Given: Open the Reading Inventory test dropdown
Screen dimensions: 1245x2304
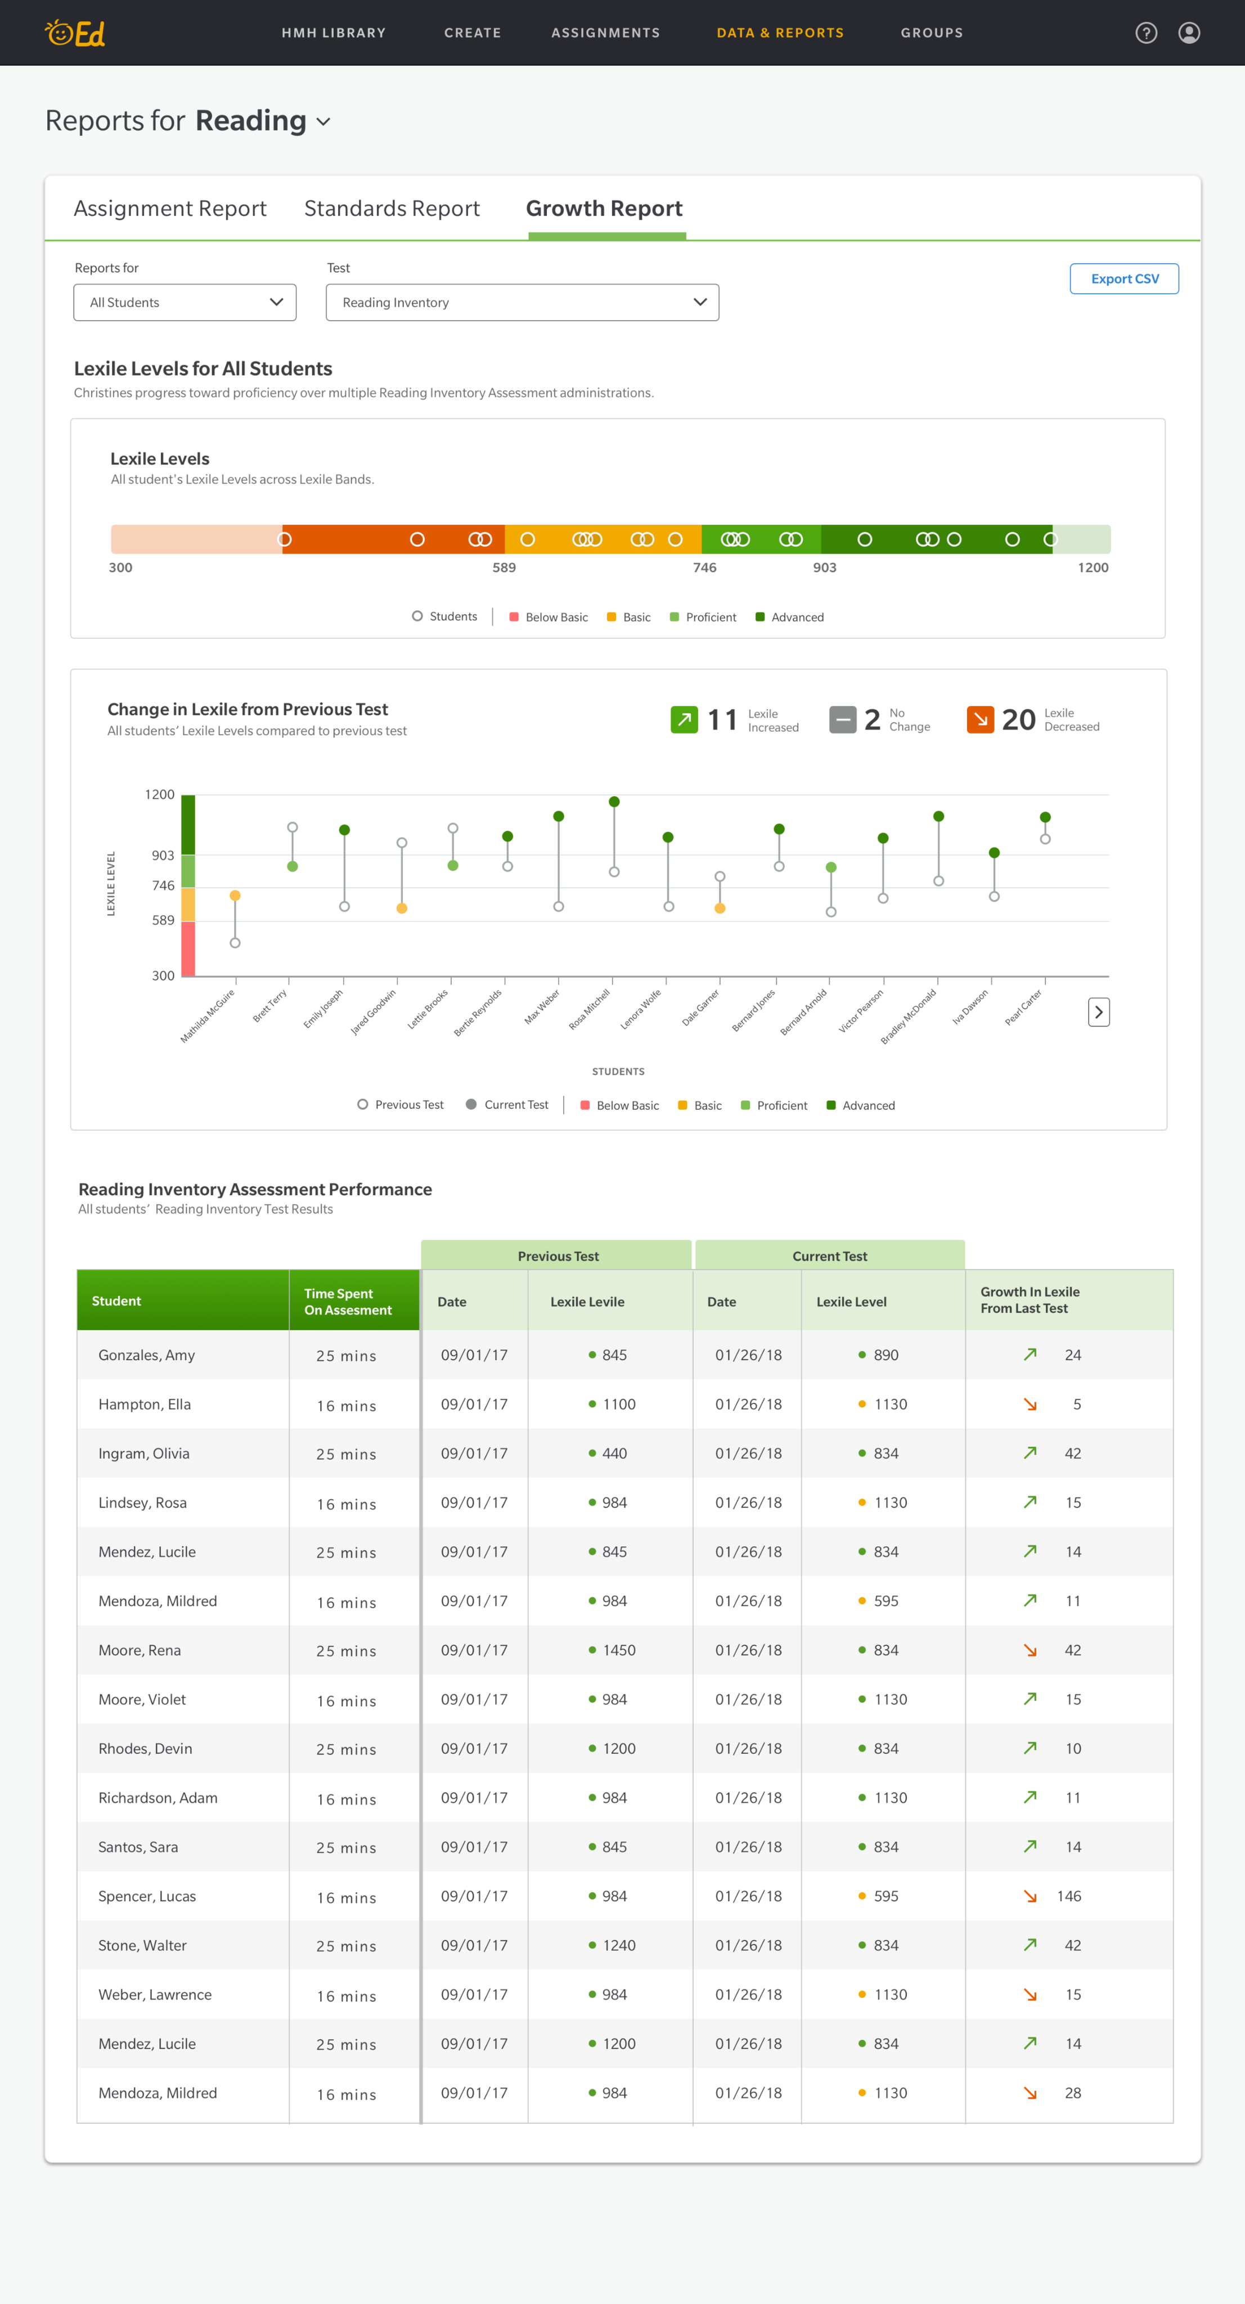Looking at the screenshot, I should pyautogui.click(x=522, y=302).
